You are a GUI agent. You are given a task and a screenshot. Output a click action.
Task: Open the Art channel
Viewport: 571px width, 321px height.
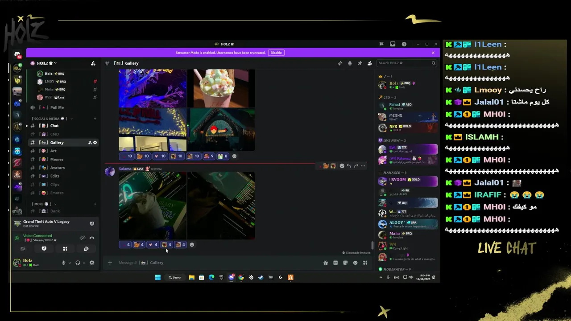(63, 151)
